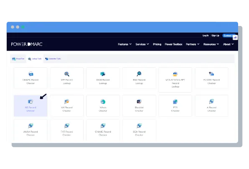Open the SOA Record Checker icon
Image resolution: width=249 pixels, height=169 pixels.
tap(139, 125)
